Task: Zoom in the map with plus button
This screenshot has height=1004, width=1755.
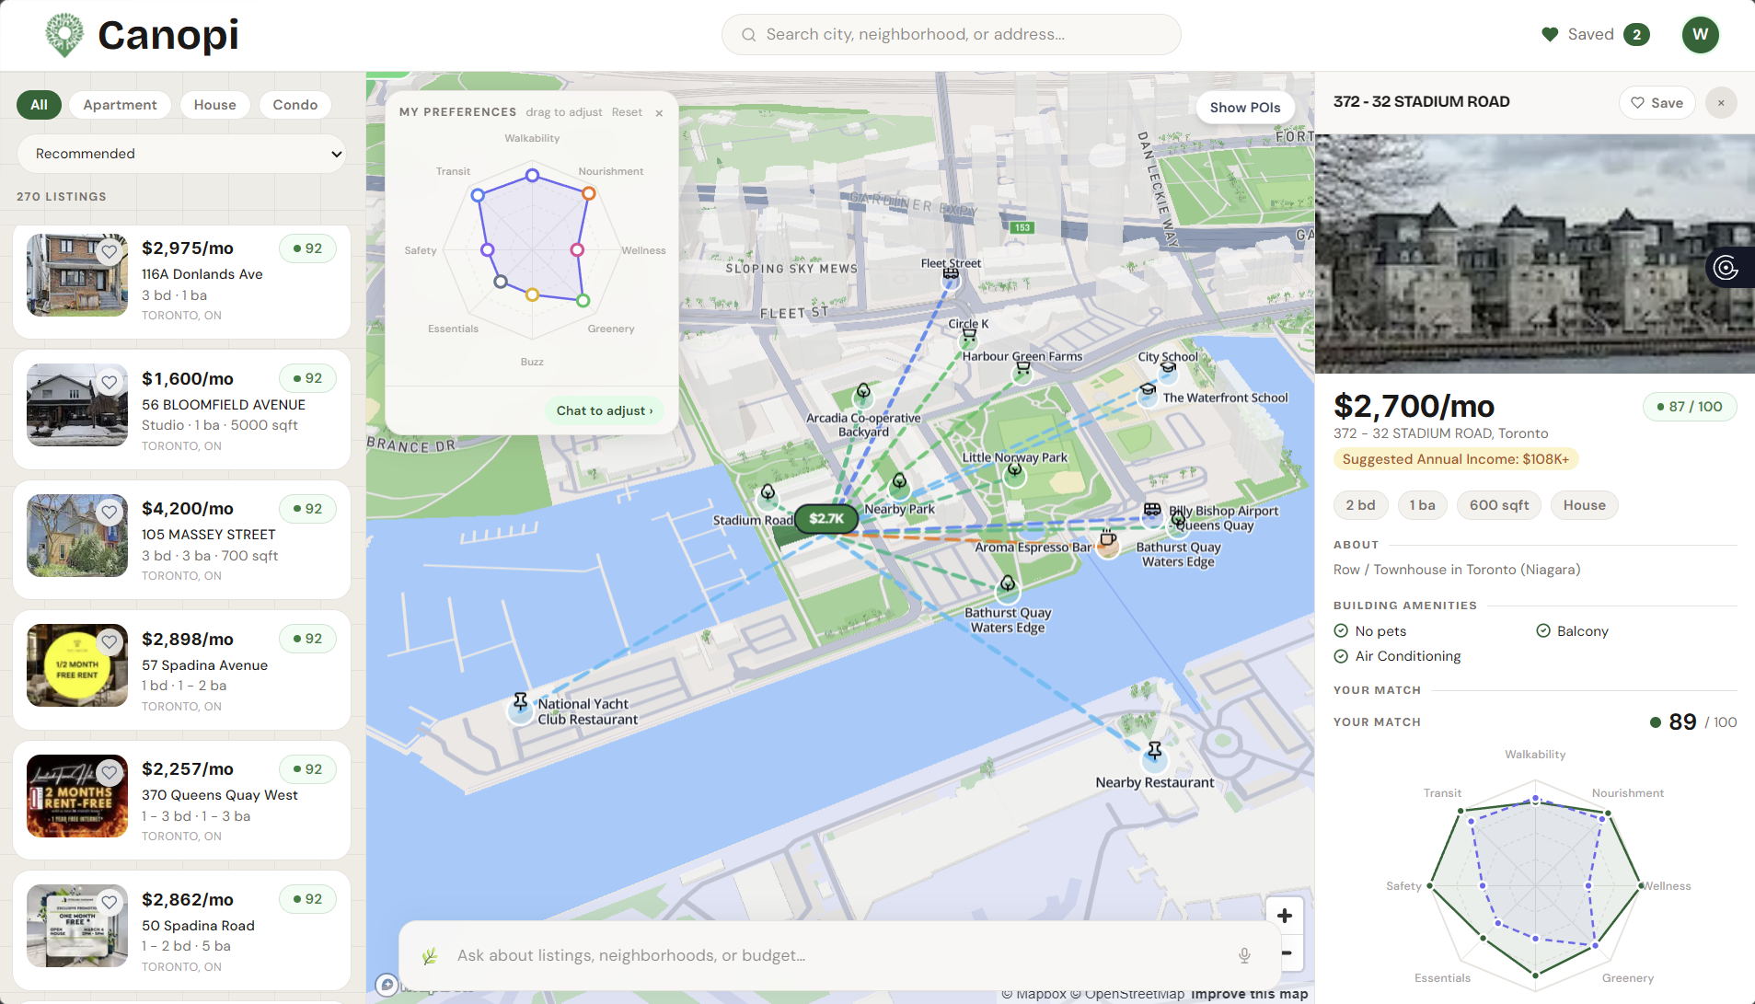Action: (1285, 916)
